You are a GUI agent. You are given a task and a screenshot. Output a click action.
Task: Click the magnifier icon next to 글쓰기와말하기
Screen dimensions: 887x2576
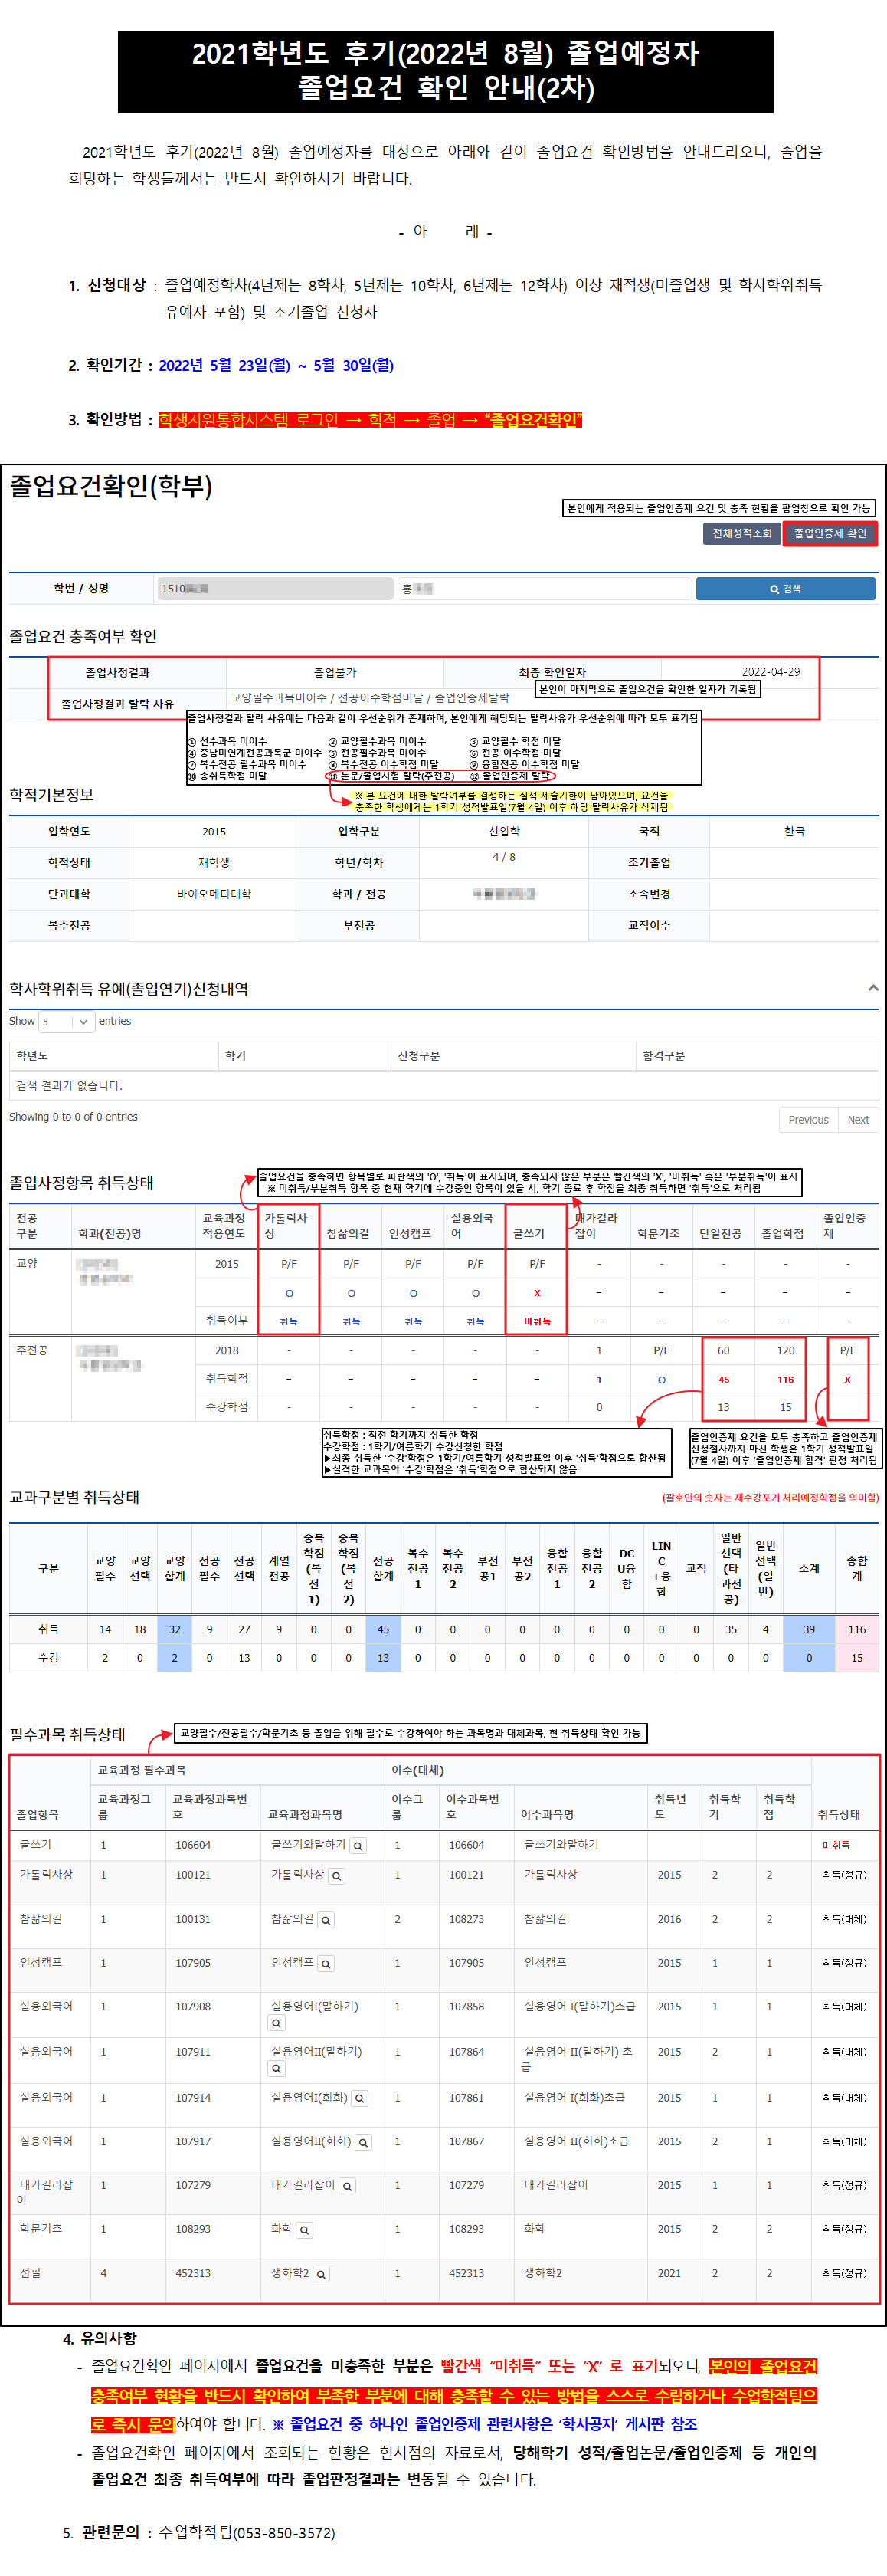tap(358, 1846)
